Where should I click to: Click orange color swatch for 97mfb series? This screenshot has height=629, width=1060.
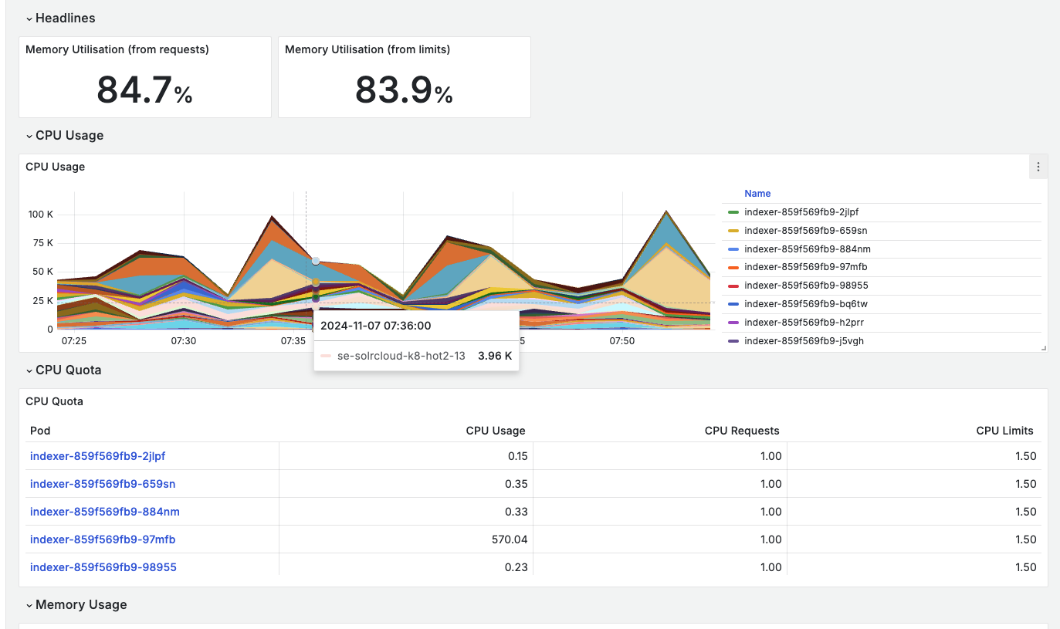(x=733, y=267)
